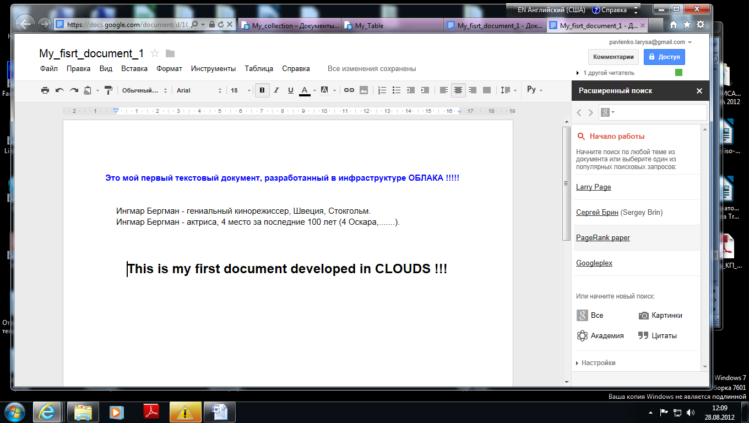Screen dimensions: 749x423
Task: Click the Print icon in the toolbar
Action: point(45,90)
